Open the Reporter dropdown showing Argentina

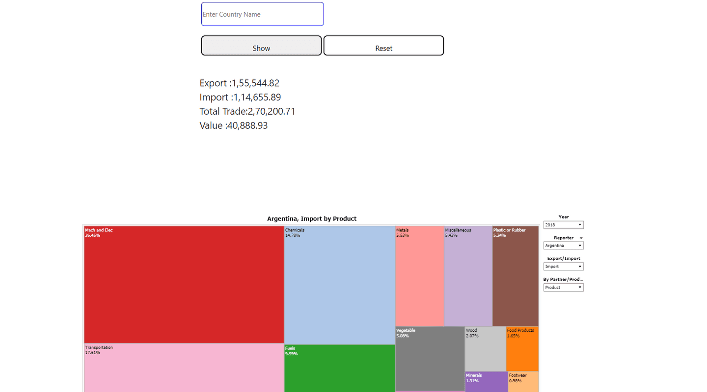tap(564, 245)
